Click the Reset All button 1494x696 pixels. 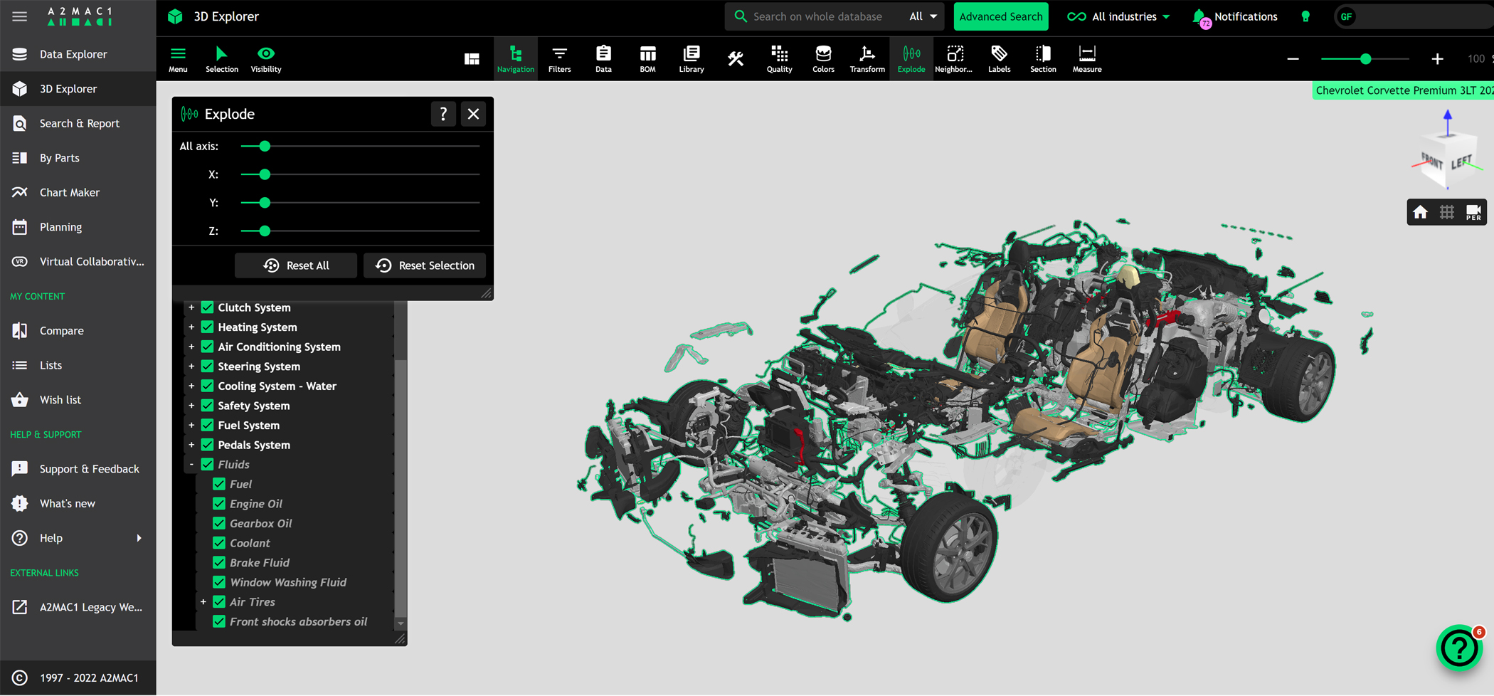tap(296, 265)
